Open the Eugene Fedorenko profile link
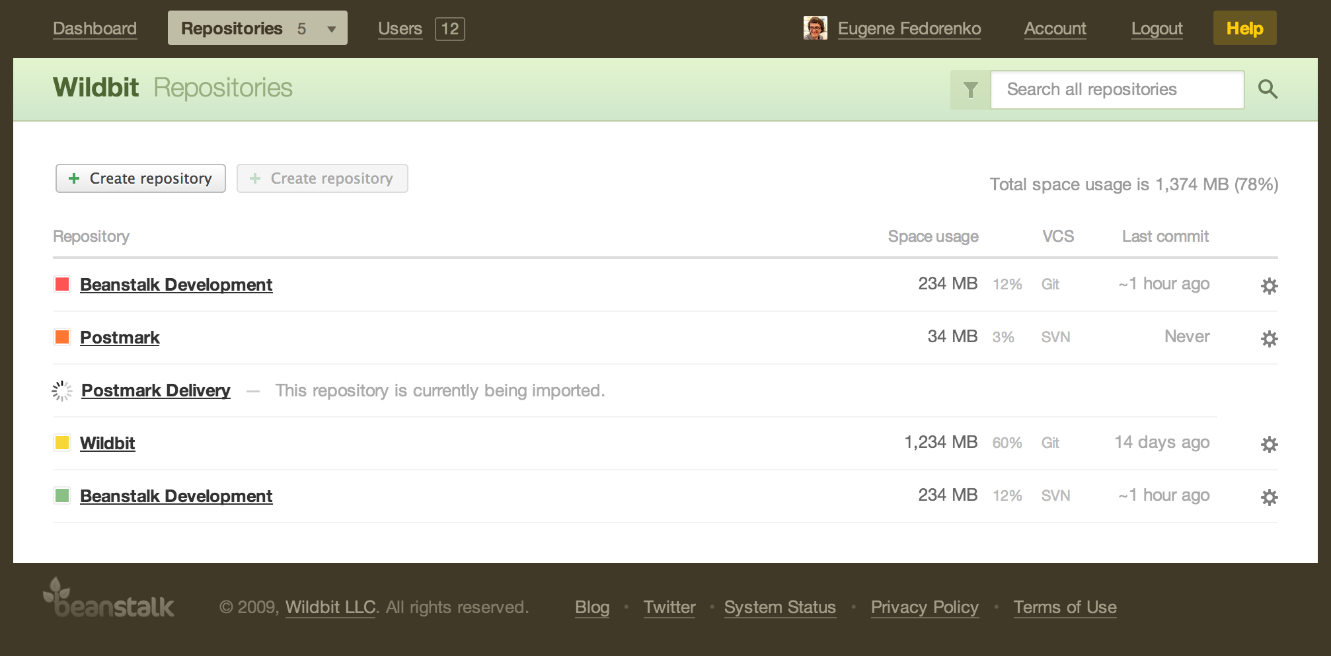Viewport: 1331px width, 656px height. click(909, 28)
